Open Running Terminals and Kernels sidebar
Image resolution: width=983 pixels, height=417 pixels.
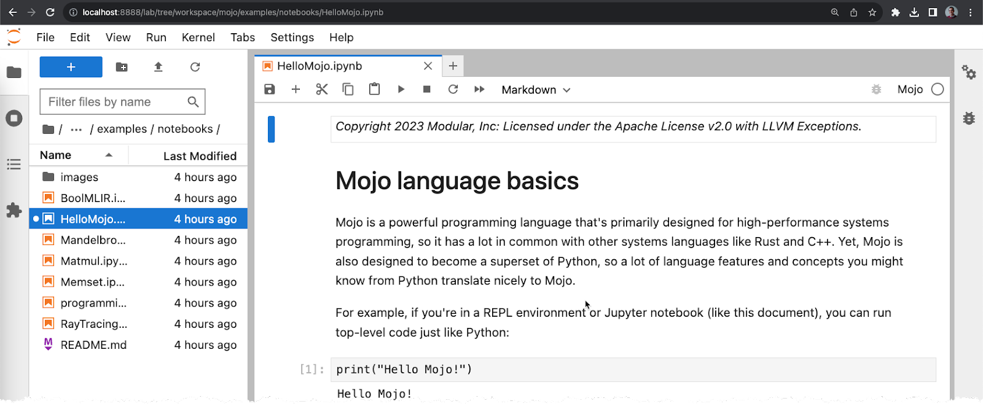14,118
